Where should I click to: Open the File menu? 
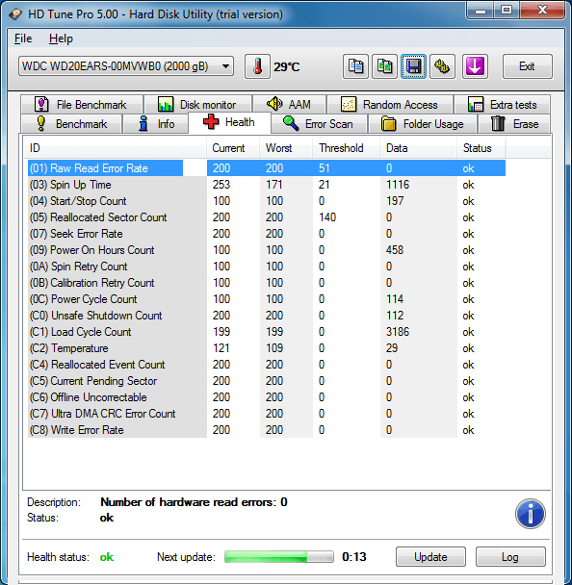pyautogui.click(x=23, y=38)
